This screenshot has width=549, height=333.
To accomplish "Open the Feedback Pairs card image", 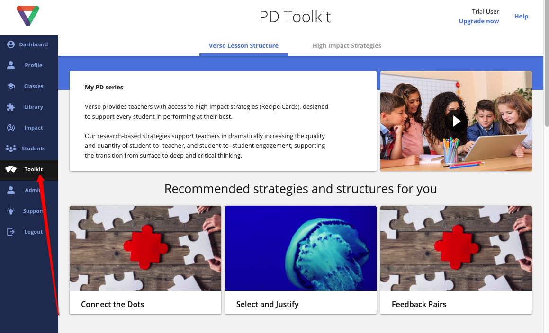I will point(456,248).
